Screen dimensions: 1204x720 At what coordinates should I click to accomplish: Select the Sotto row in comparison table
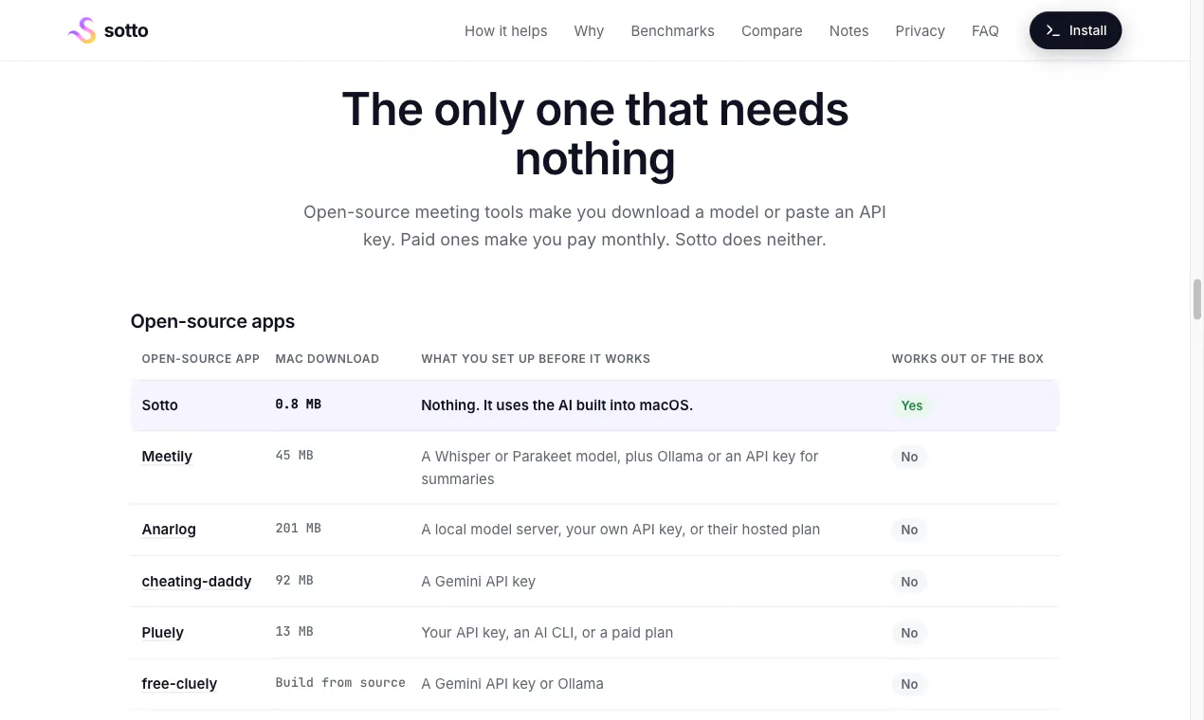tap(594, 405)
